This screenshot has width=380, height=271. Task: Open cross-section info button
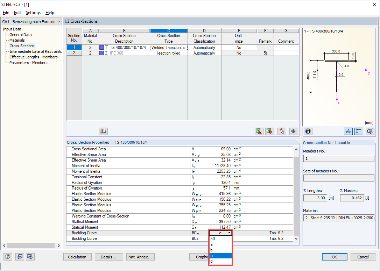(308, 131)
